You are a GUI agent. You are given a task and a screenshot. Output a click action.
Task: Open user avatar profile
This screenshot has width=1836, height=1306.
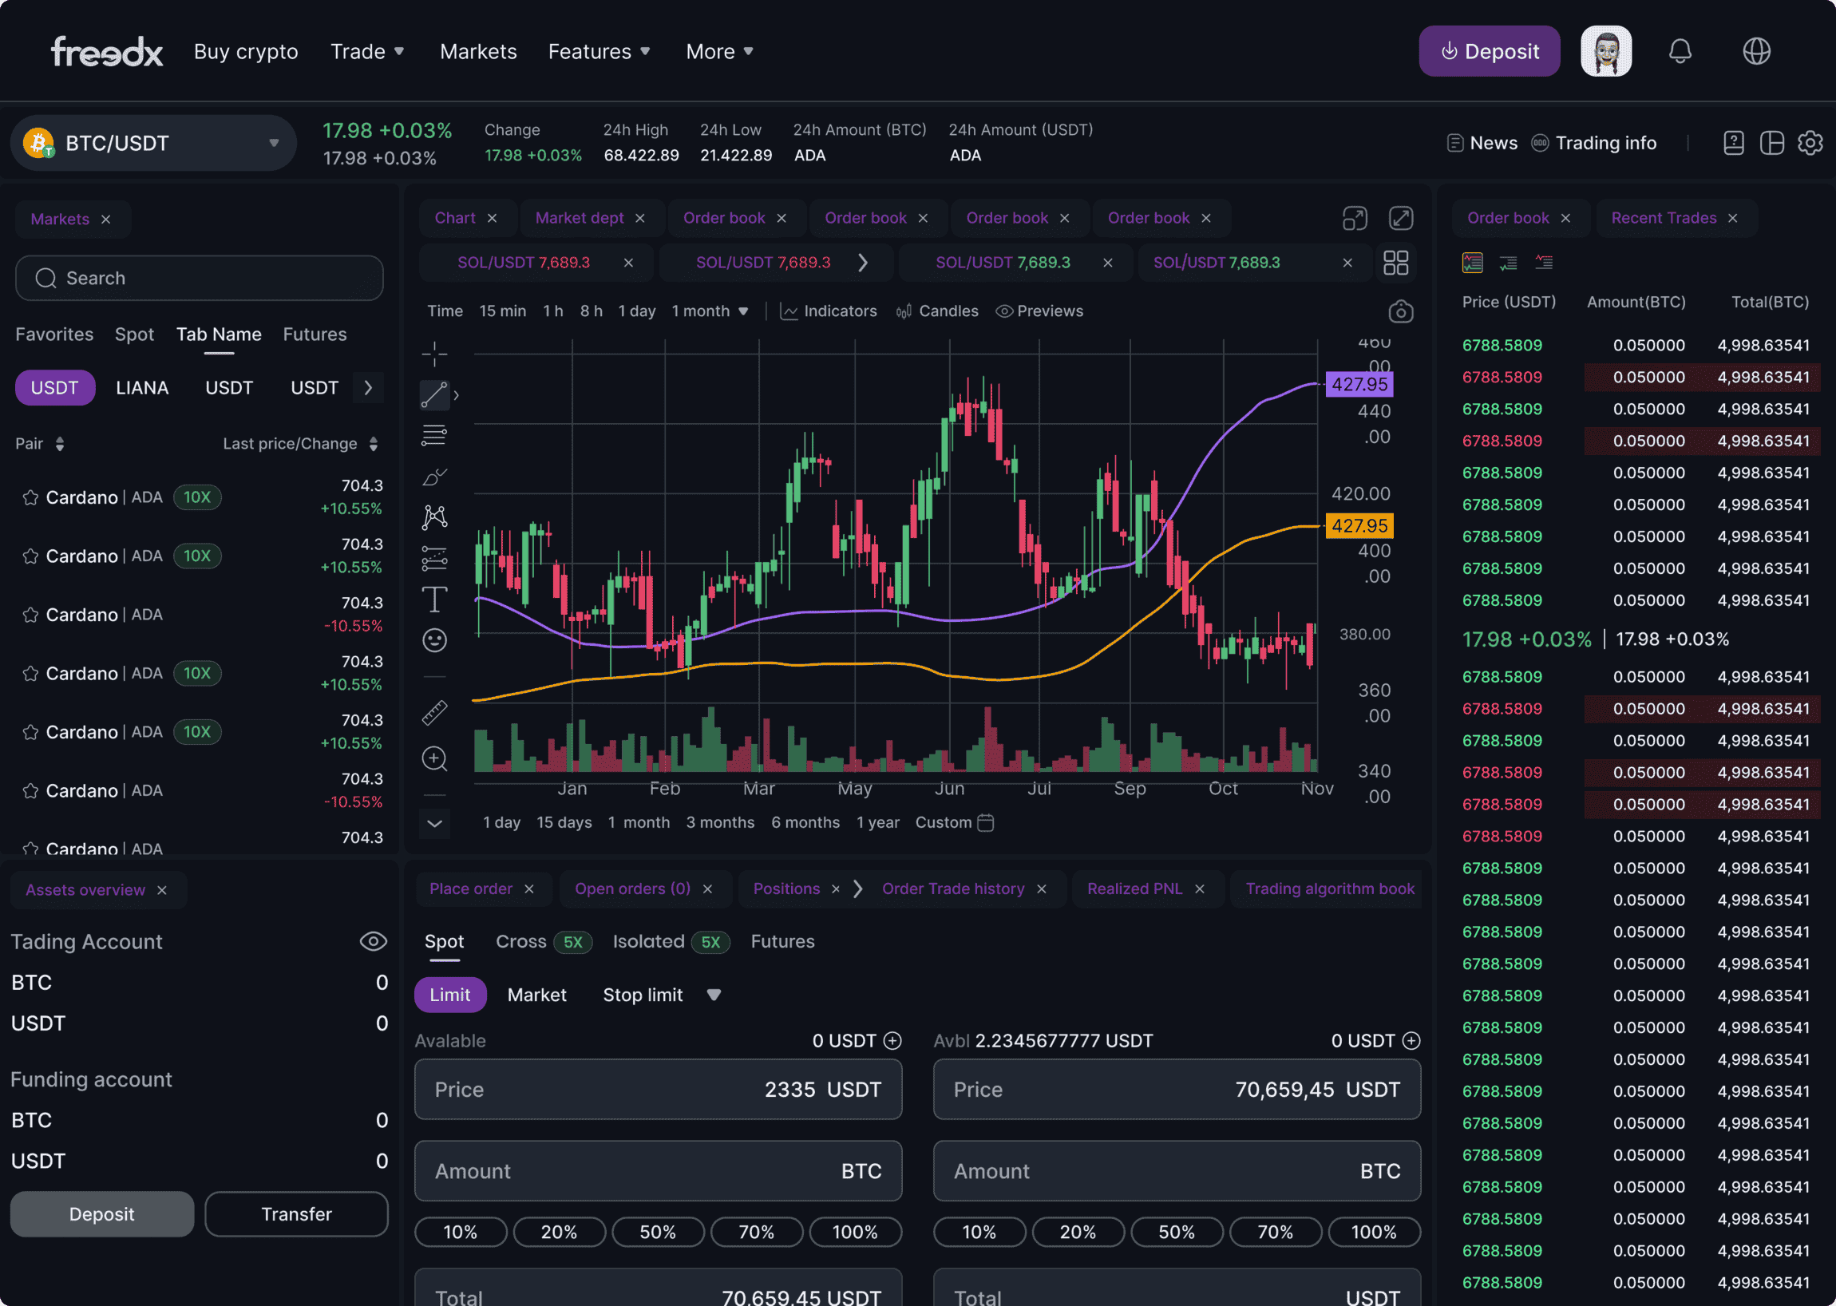click(x=1606, y=51)
